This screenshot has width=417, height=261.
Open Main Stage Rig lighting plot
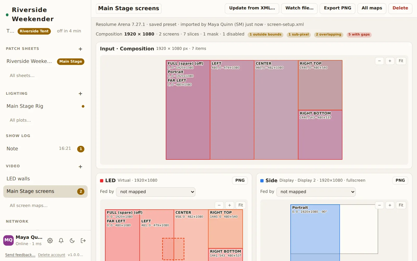pyautogui.click(x=45, y=106)
